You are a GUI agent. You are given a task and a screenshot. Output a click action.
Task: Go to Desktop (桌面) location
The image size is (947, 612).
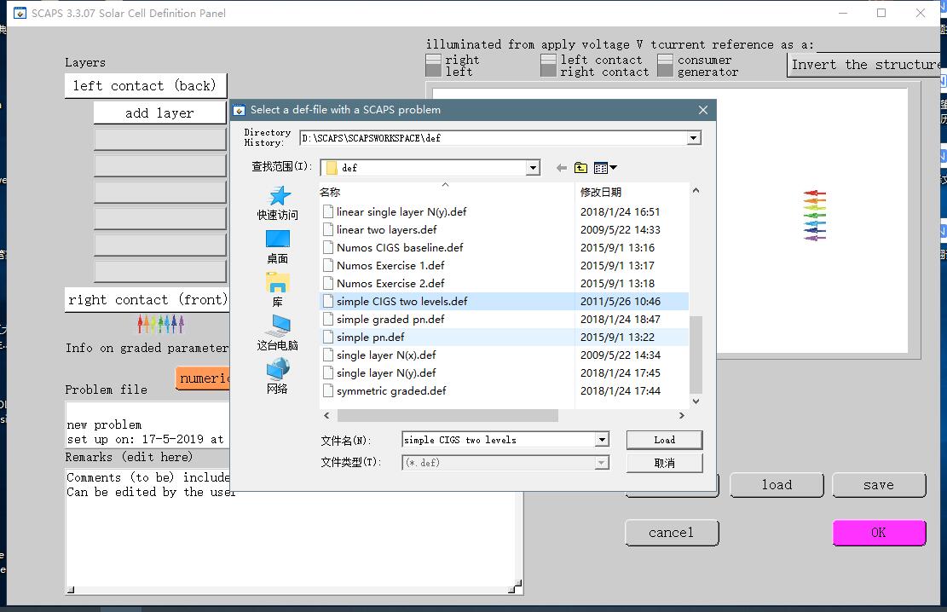click(x=277, y=246)
